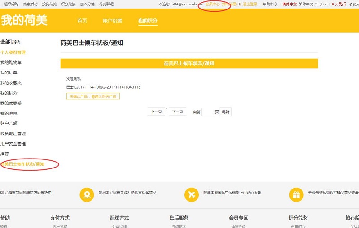Click the 我是司机 text
Viewport: 359px width, 228px height.
coord(74,79)
